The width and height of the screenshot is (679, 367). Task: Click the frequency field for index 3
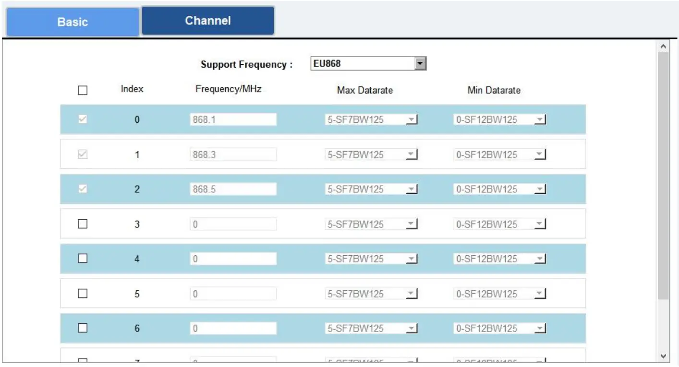click(233, 224)
